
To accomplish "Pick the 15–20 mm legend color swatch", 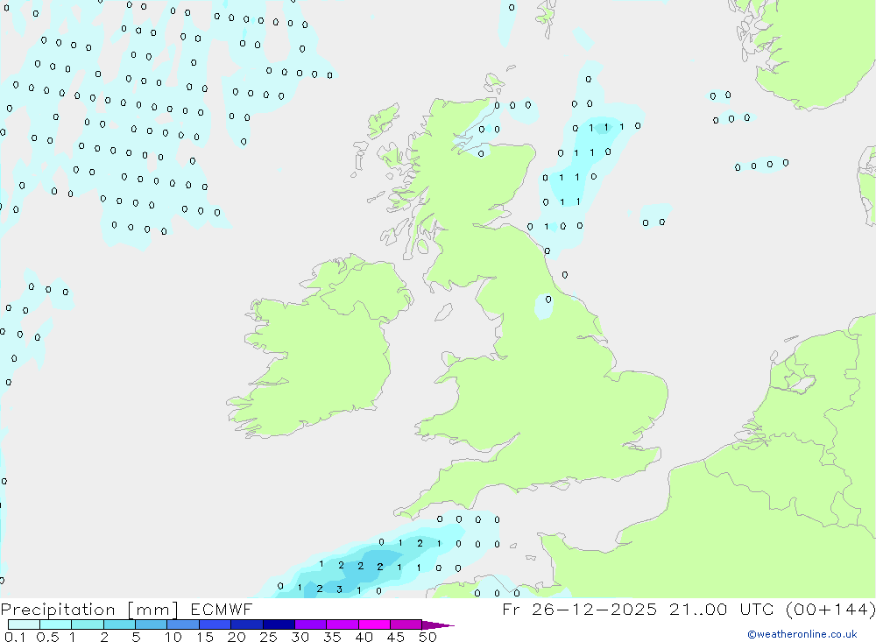I will (x=215, y=624).
